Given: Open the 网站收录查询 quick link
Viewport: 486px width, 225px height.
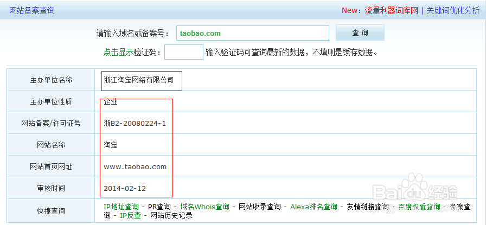Looking at the screenshot, I should coord(260,207).
